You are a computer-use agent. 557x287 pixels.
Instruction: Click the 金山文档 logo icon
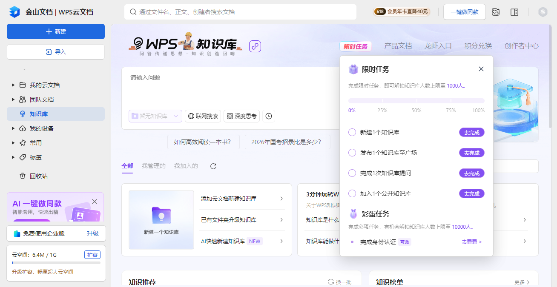point(14,12)
